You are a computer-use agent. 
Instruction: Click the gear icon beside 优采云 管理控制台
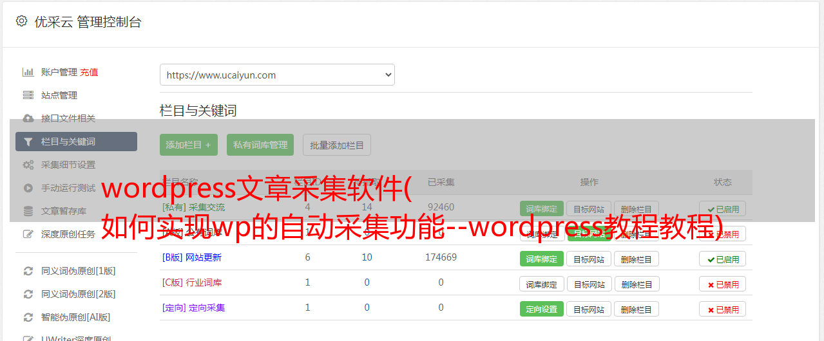[x=21, y=21]
